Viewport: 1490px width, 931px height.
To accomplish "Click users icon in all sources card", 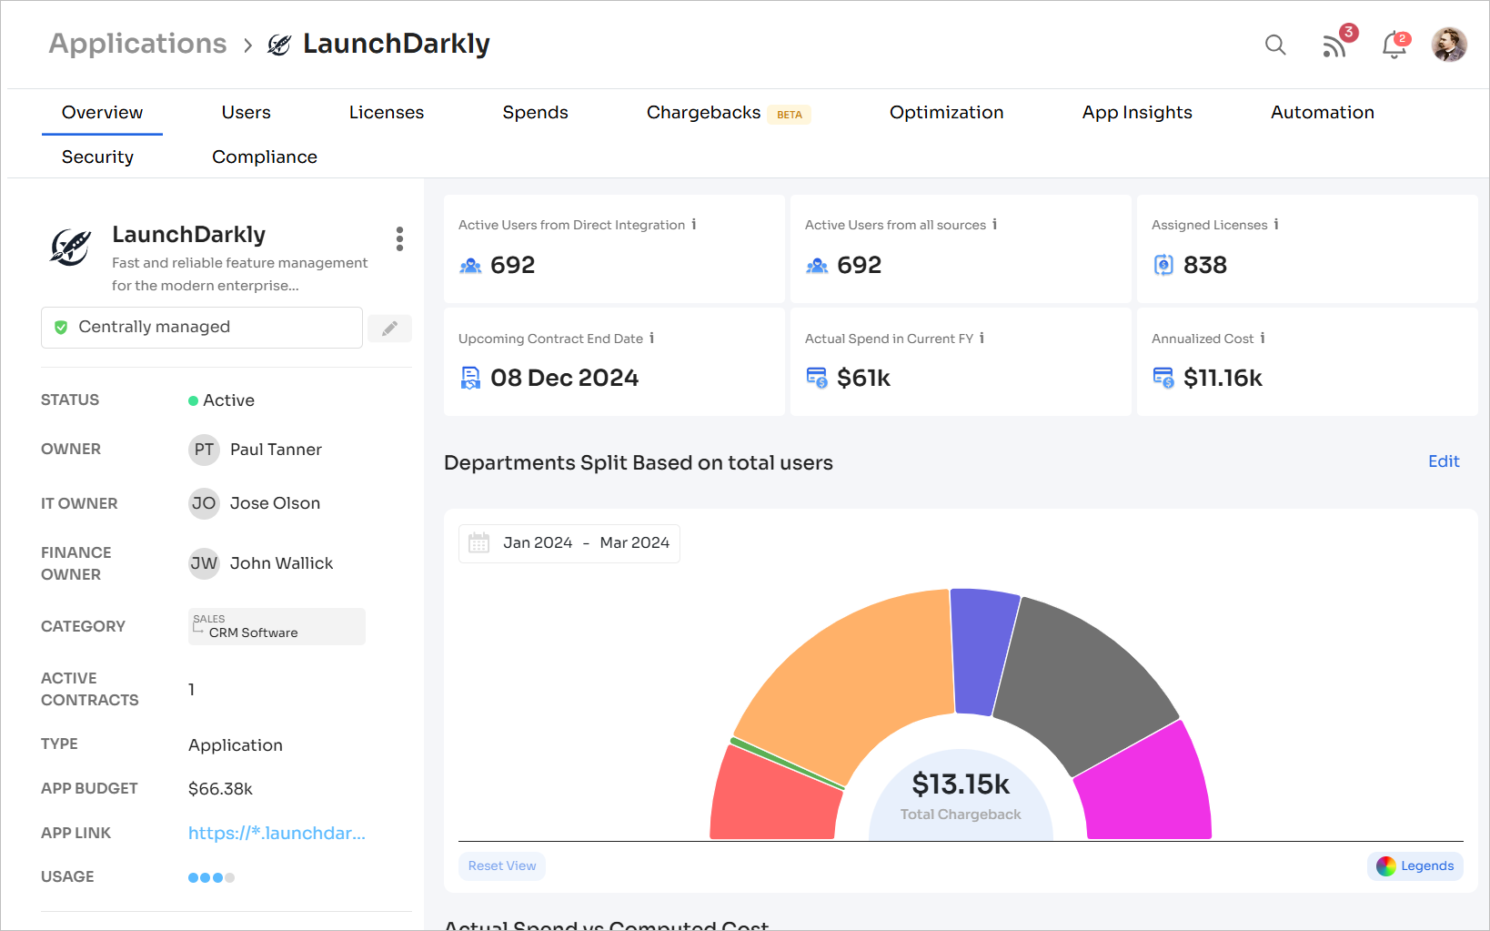I will tap(817, 266).
